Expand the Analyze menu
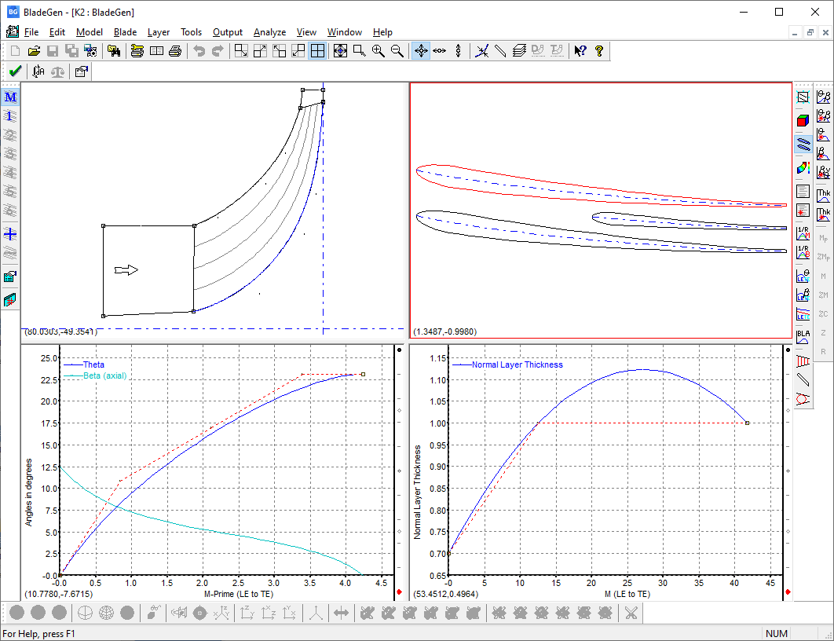Screen dimensions: 834x641 pyautogui.click(x=269, y=32)
